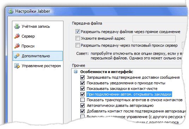This screenshot has height=129, width=189.
Task: Uncheck Автоматически давать авторизацию
Action: pyautogui.click(x=83, y=105)
